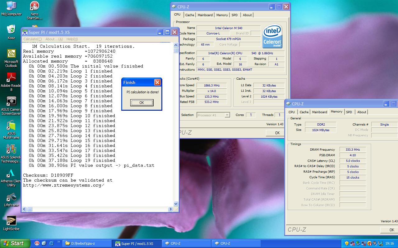This screenshot has height=248, width=398.
Task: Click the Super PI scrollbar up arrow
Action: [x=176, y=45]
